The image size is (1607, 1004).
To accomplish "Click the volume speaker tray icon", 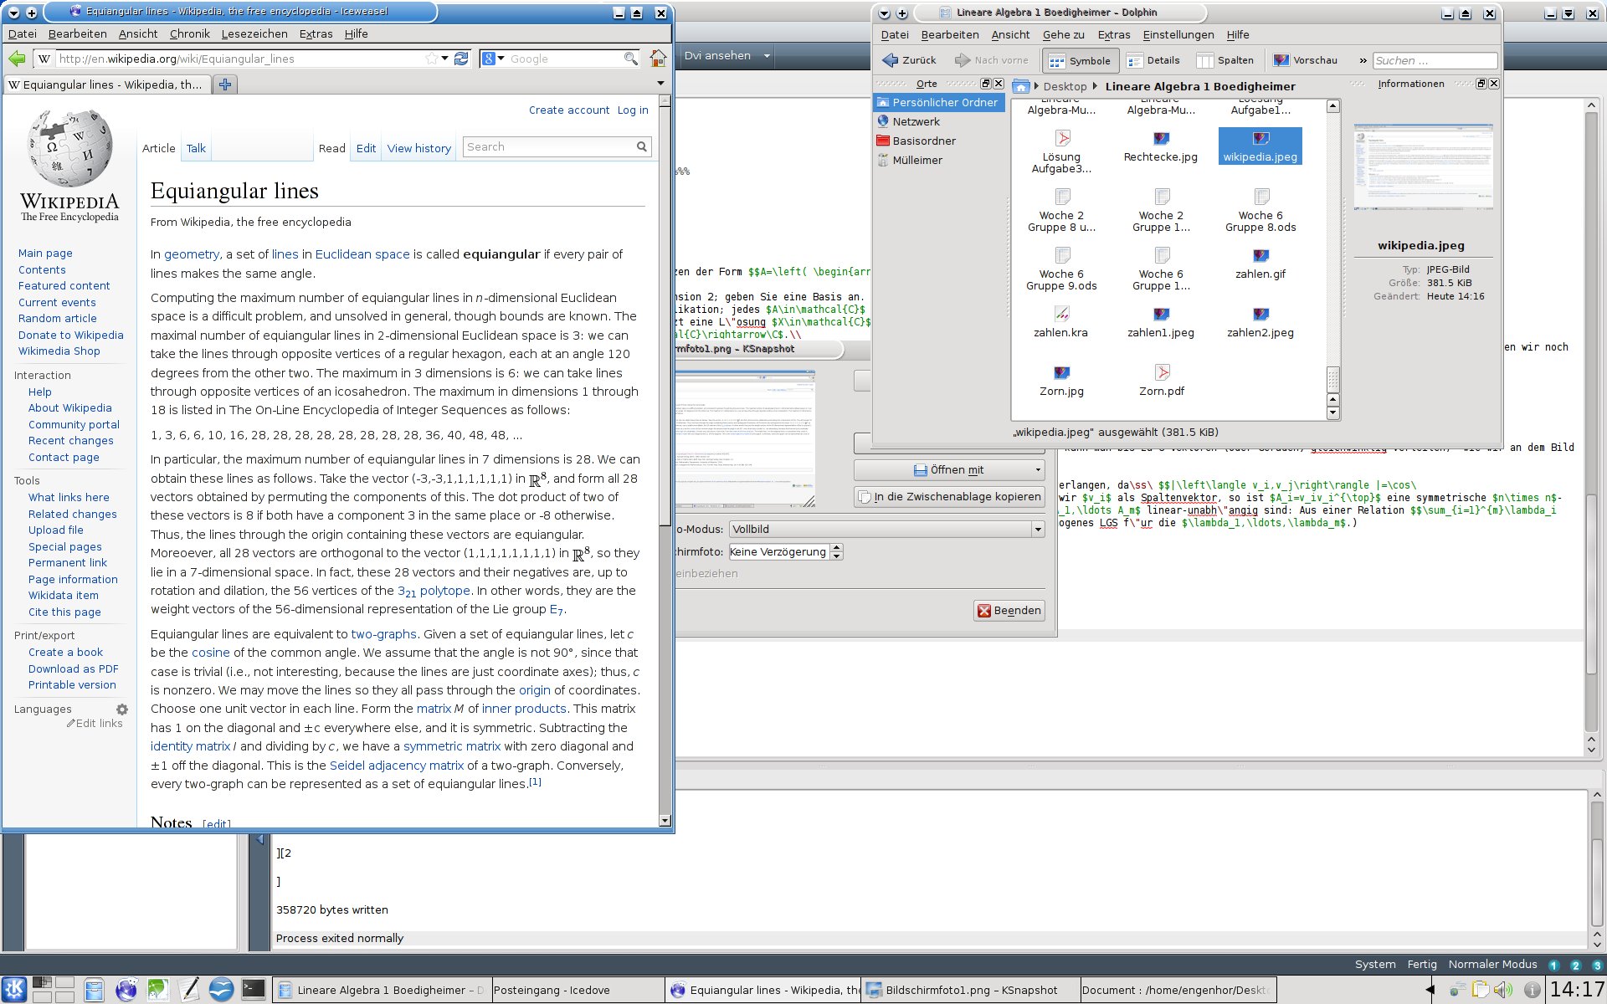I will (x=1503, y=990).
